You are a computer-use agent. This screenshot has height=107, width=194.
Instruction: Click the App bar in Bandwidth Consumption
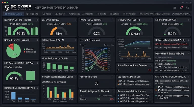point(13,96)
